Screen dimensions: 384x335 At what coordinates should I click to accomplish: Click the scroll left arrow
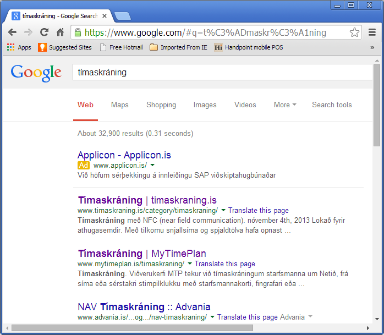click(7, 328)
